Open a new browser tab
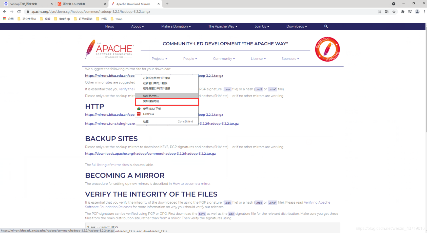Image resolution: width=427 pixels, height=233 pixels. pos(167,4)
